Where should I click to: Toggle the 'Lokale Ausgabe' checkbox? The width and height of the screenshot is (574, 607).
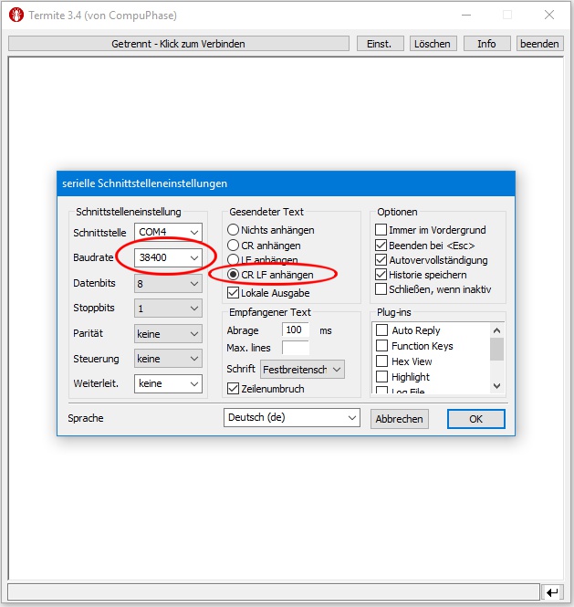(x=234, y=293)
